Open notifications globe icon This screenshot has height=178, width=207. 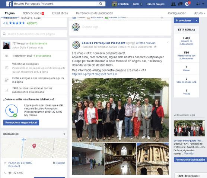(187, 4)
